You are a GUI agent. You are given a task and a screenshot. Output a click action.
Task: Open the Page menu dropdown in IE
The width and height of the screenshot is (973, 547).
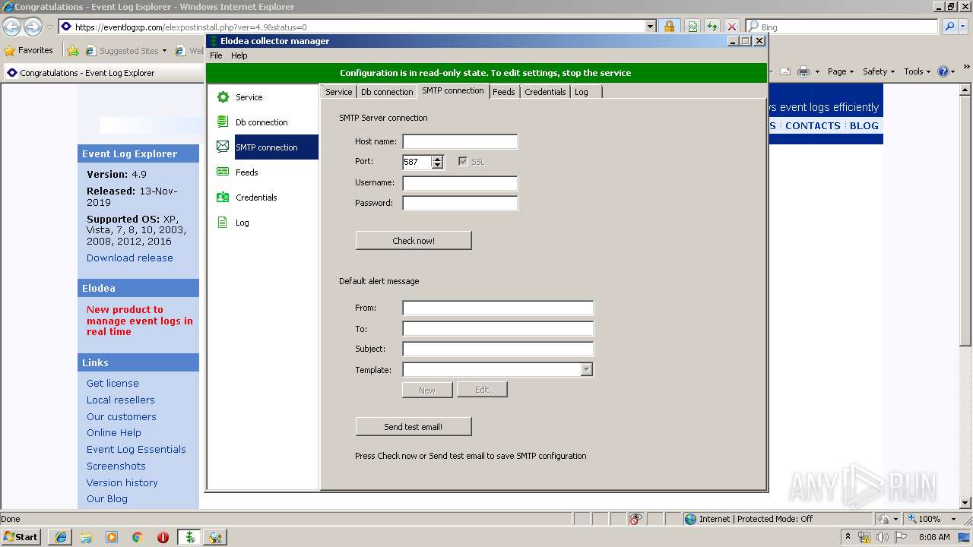pos(840,71)
